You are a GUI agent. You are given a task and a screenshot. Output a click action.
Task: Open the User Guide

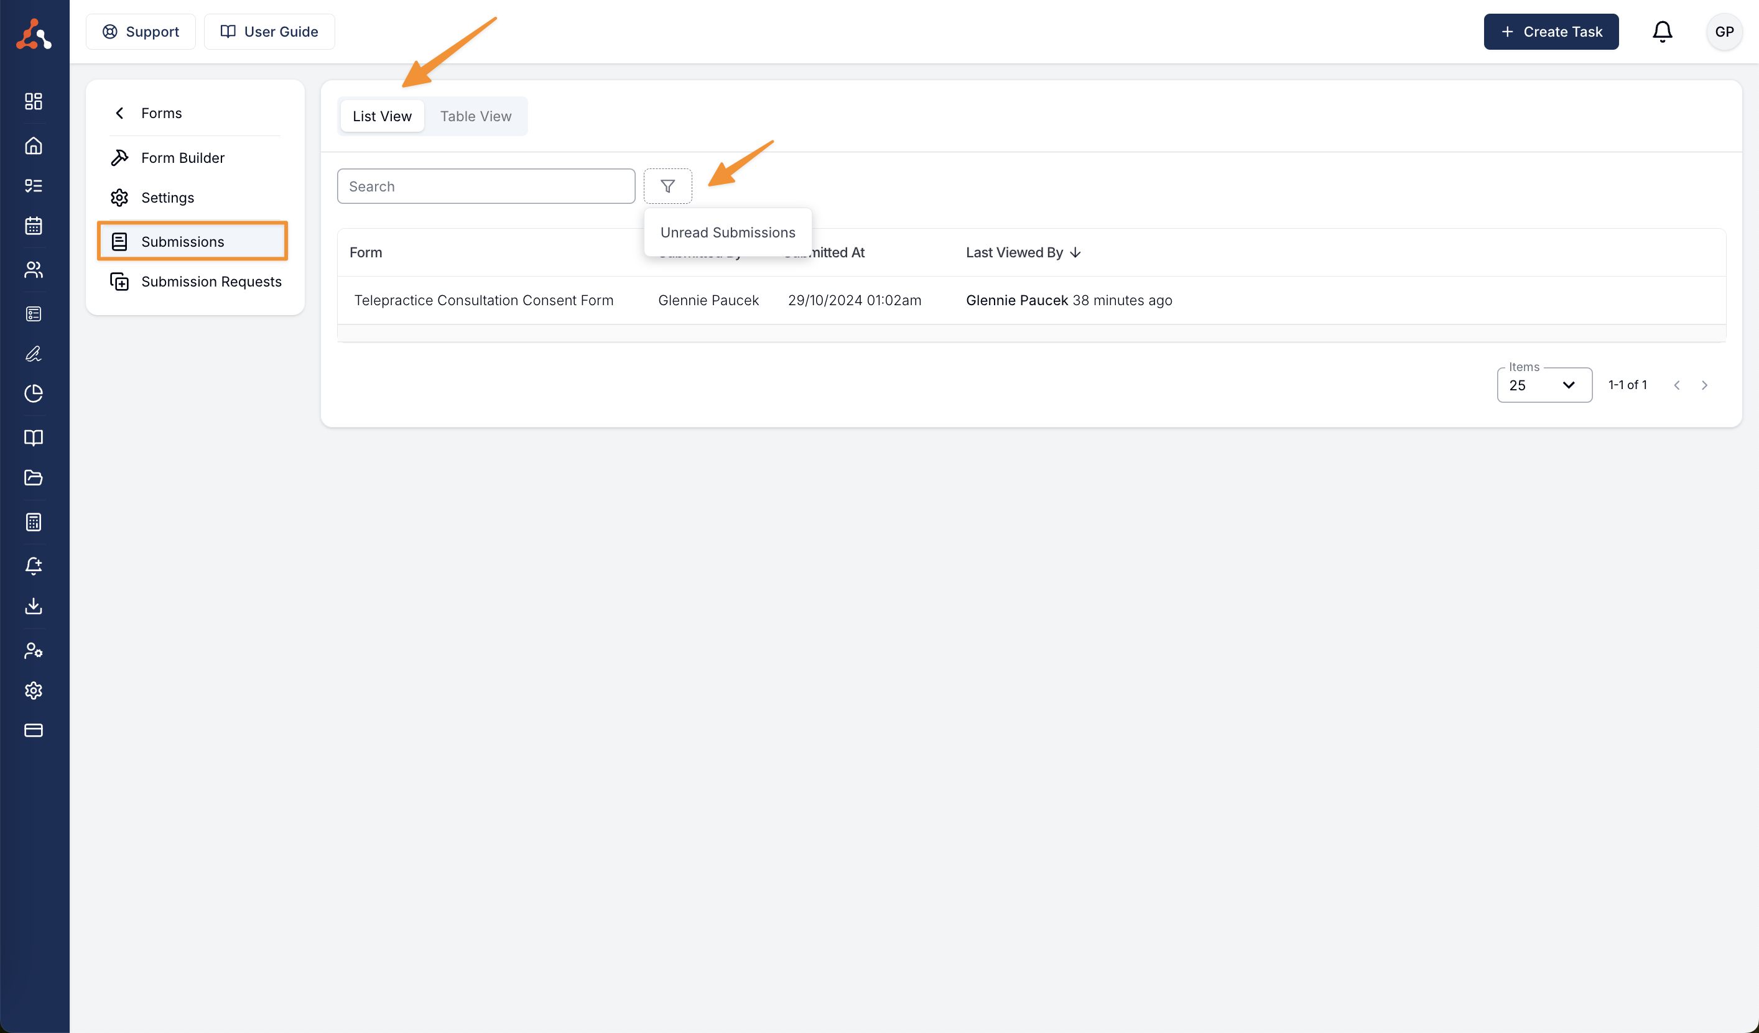(x=269, y=31)
